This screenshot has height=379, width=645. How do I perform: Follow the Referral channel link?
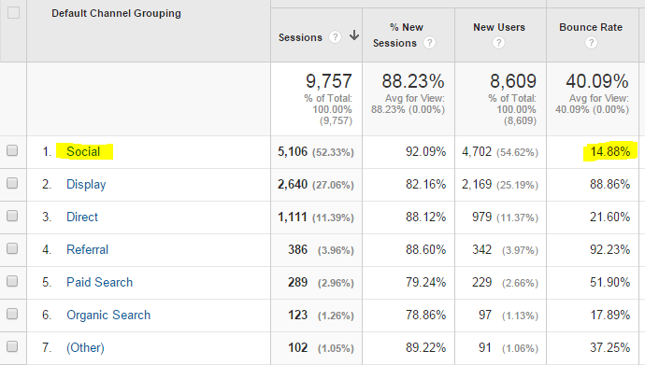coord(87,249)
